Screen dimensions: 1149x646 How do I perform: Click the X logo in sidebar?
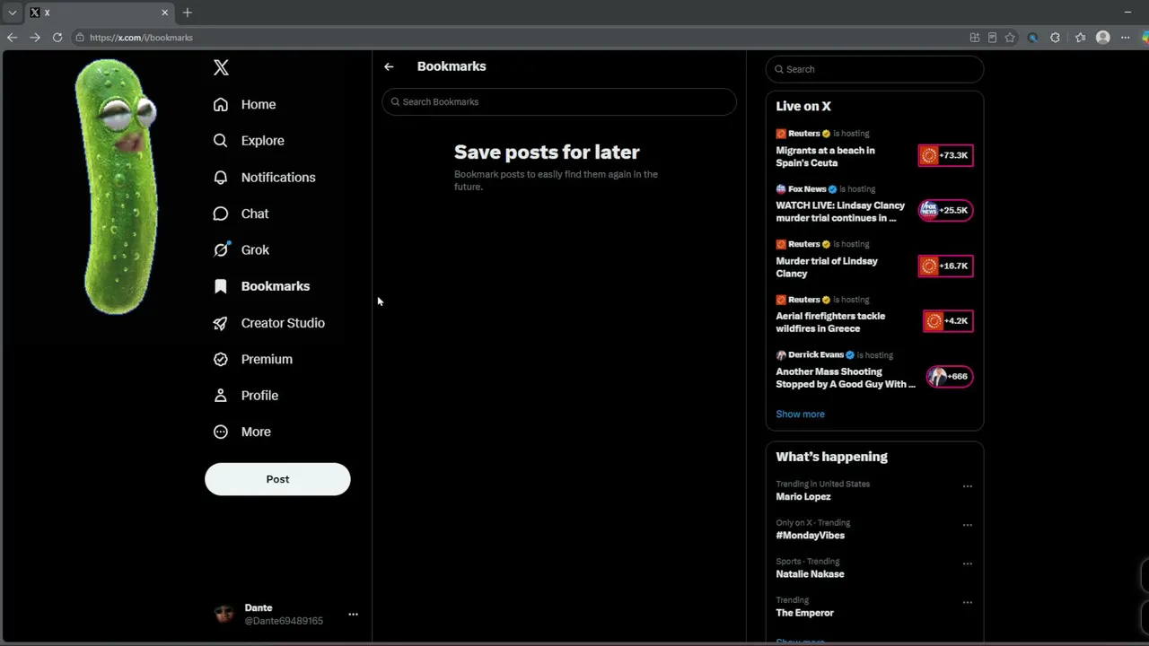221,67
